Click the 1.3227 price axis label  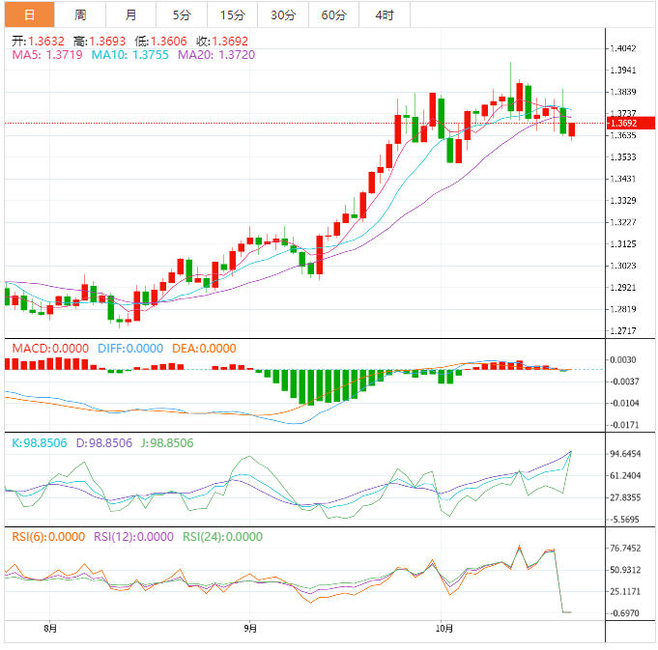pyautogui.click(x=623, y=222)
